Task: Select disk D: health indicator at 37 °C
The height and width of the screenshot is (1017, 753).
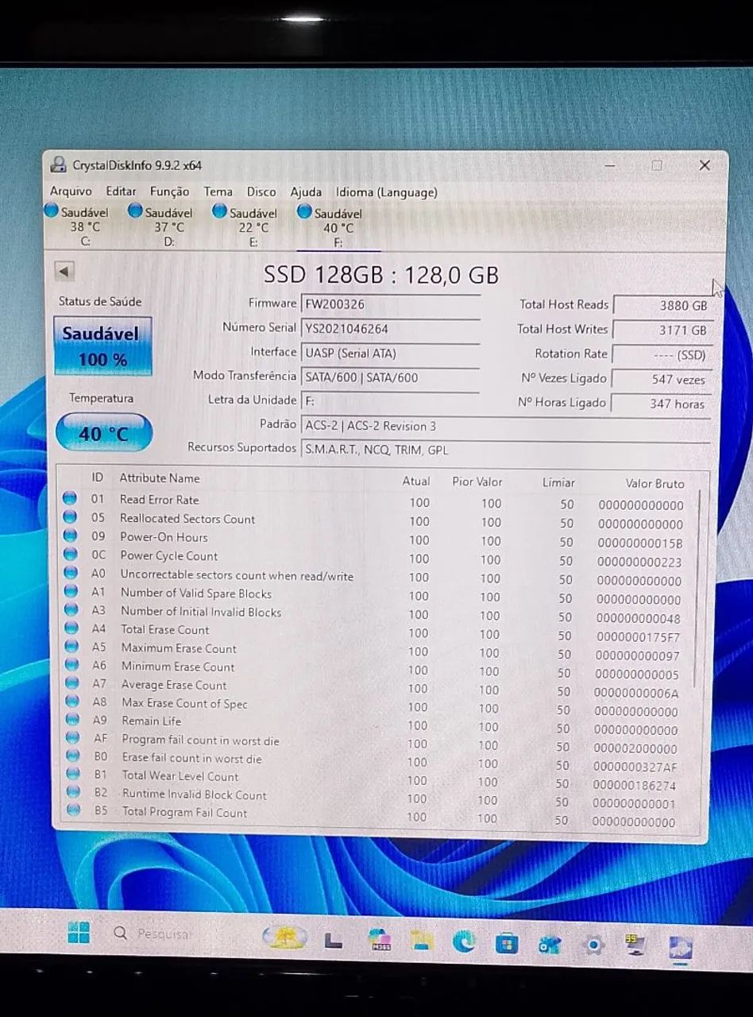Action: coord(161,226)
